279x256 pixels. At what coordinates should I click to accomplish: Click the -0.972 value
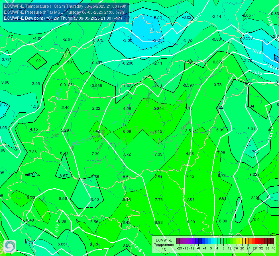[98, 40]
